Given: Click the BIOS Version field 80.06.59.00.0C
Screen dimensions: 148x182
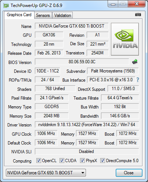Looking at the screenshot, I should pos(82,62).
